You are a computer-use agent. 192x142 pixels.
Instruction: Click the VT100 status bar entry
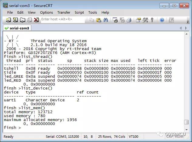point(133,137)
